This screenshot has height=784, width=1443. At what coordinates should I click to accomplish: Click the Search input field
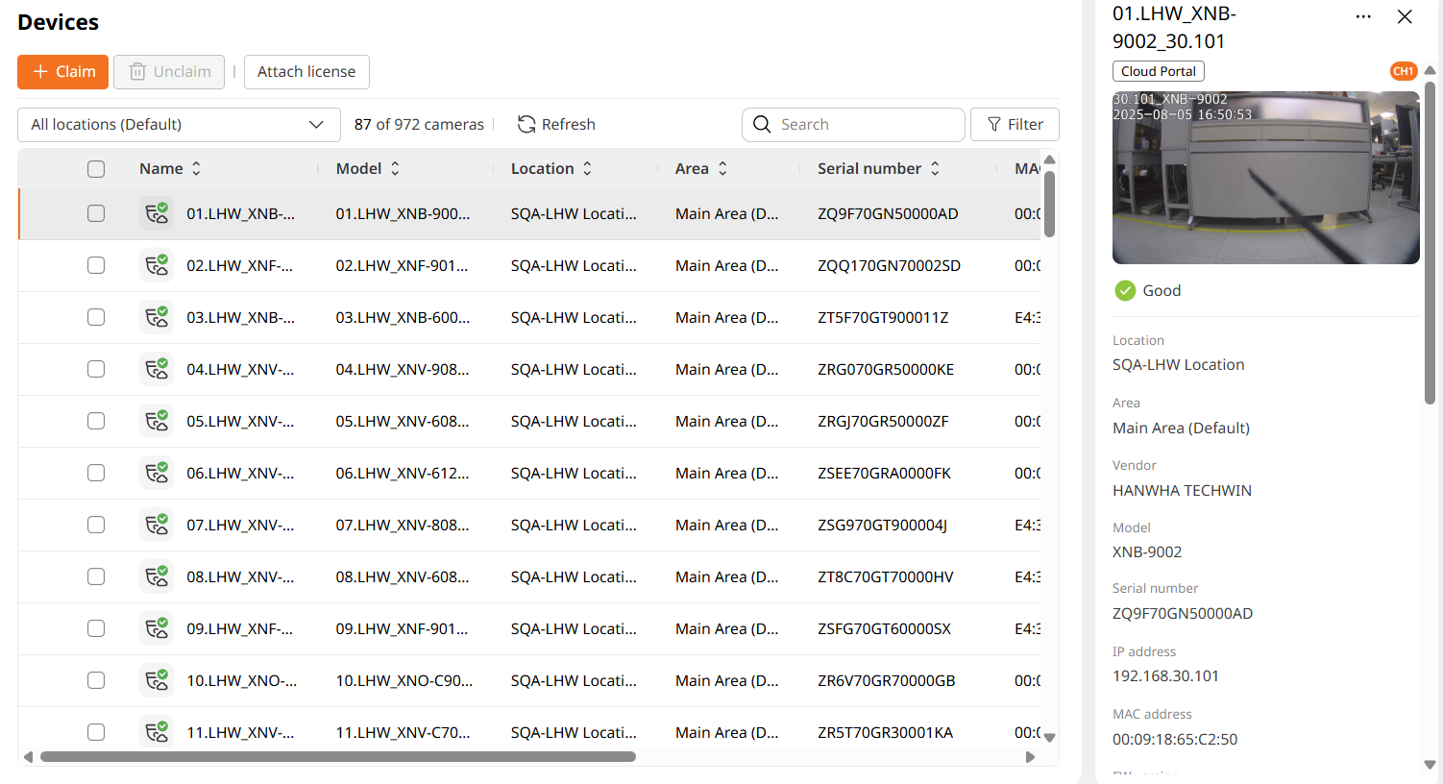tap(853, 125)
